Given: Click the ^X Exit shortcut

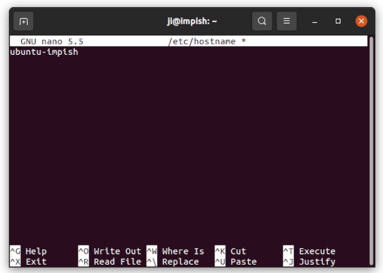Looking at the screenshot, I should tap(28, 262).
